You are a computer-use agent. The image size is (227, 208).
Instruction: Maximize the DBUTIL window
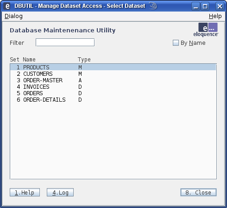(x=205, y=6)
